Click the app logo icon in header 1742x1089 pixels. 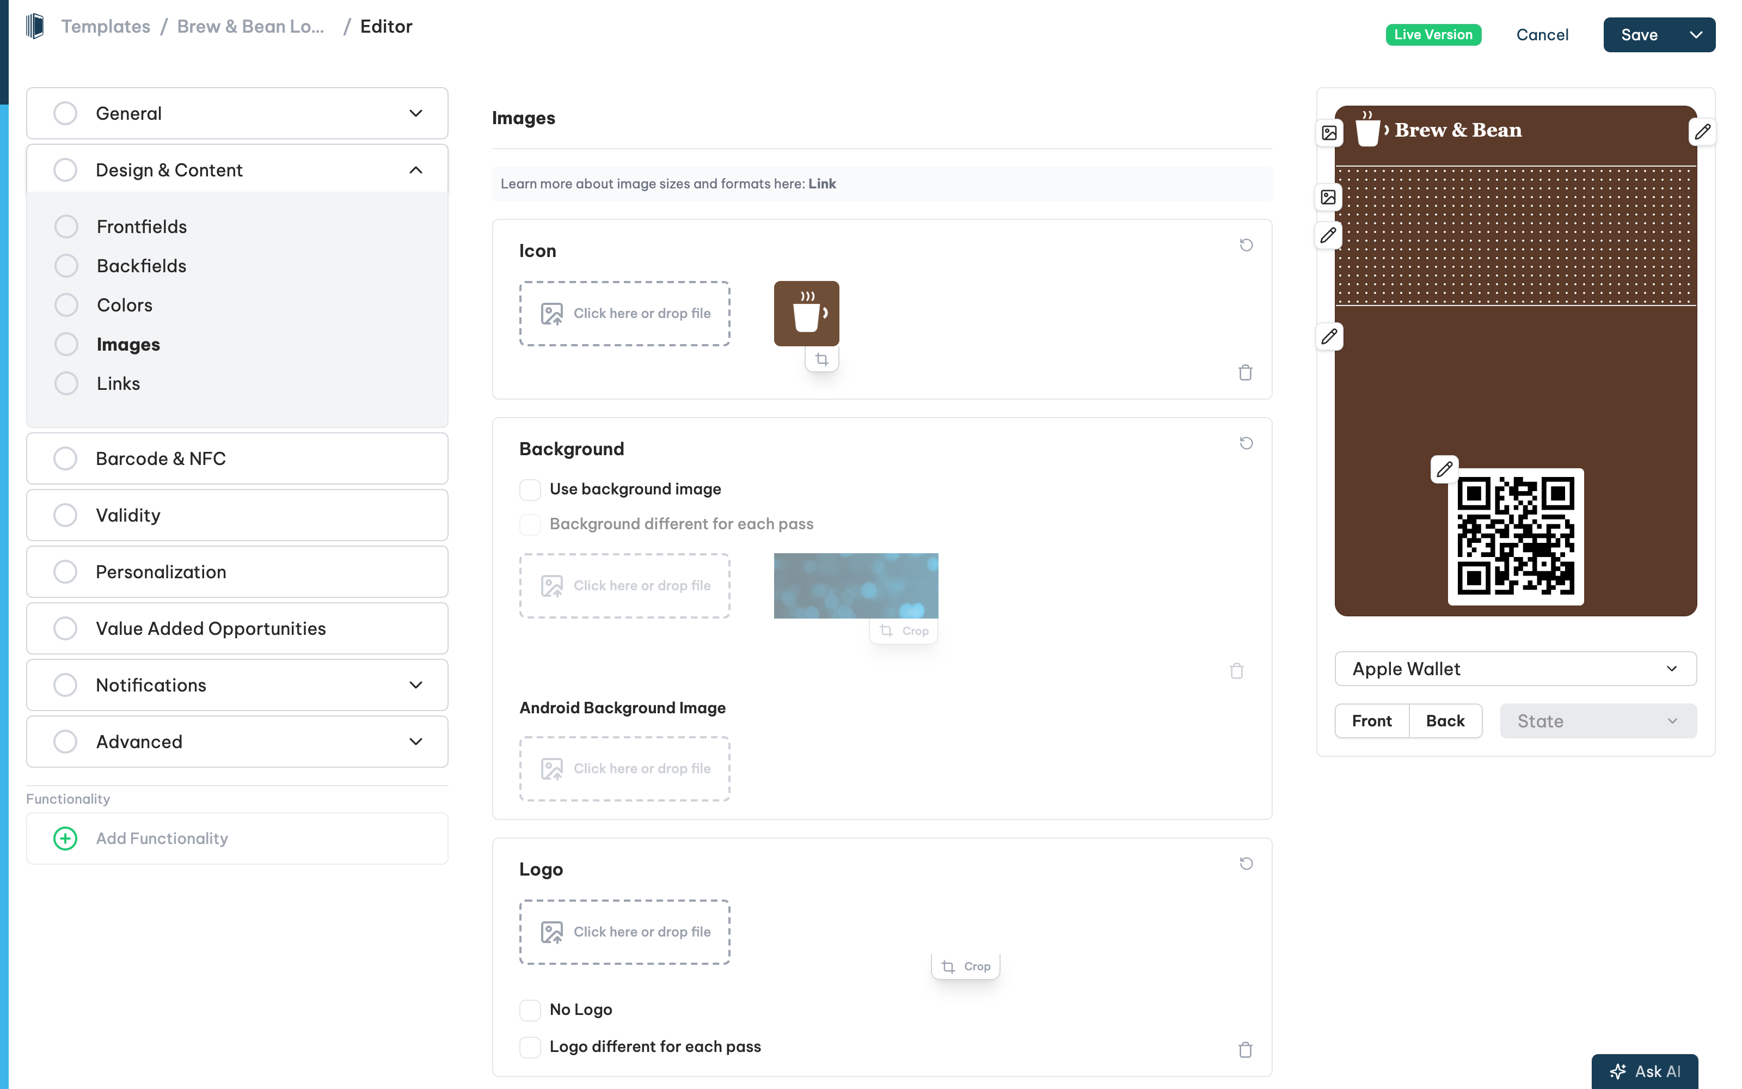pyautogui.click(x=34, y=27)
